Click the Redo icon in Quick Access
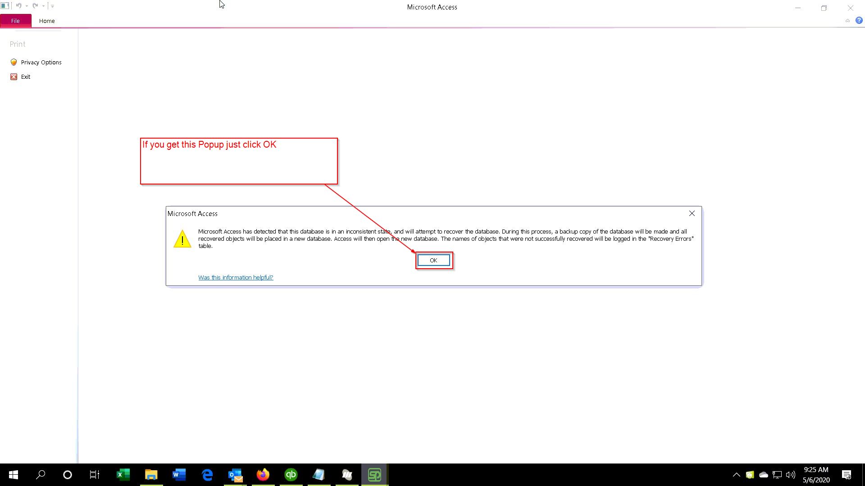Image resolution: width=865 pixels, height=486 pixels. 35,6
